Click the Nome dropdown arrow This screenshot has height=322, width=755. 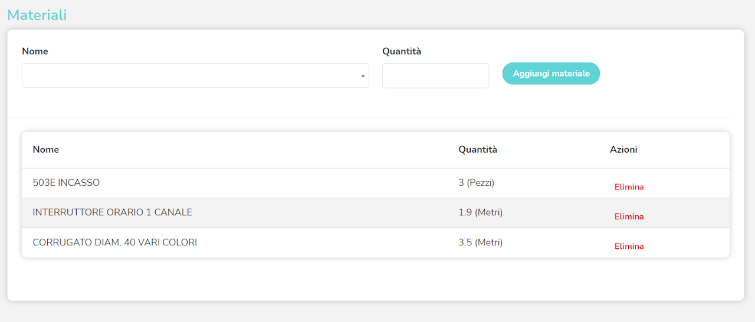363,76
